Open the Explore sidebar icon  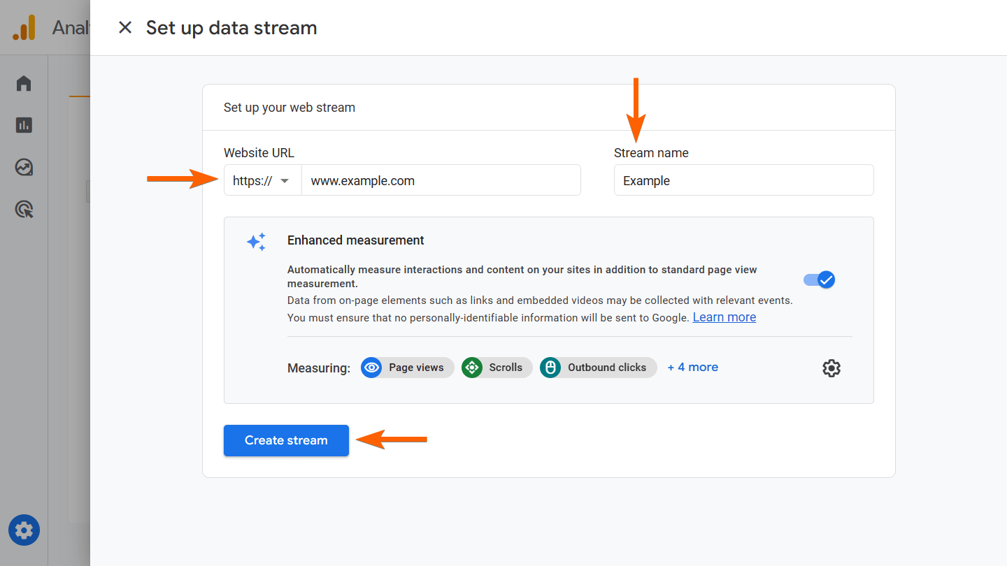tap(24, 168)
